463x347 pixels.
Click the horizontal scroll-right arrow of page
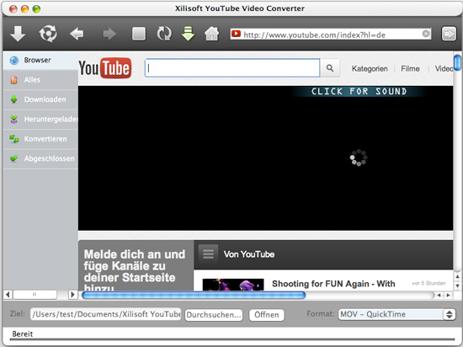[x=449, y=295]
